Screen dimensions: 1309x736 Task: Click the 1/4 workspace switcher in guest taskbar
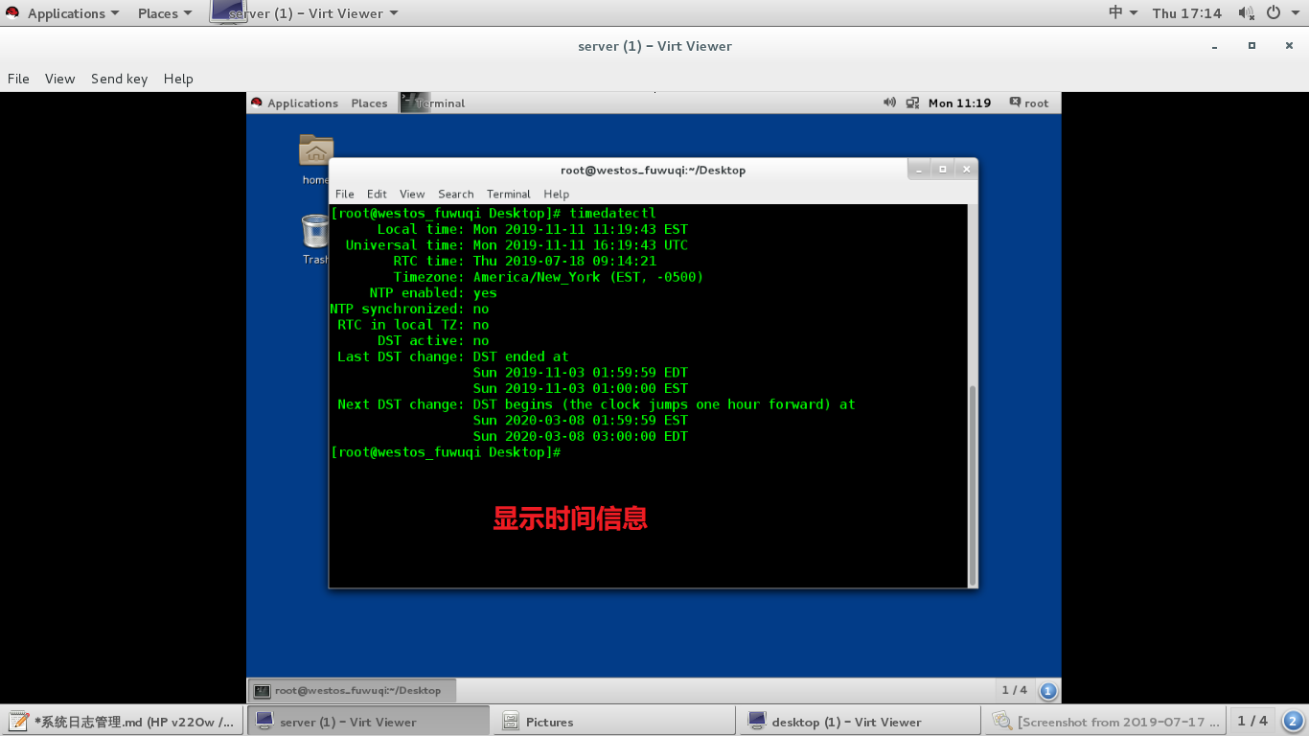pyautogui.click(x=1014, y=689)
